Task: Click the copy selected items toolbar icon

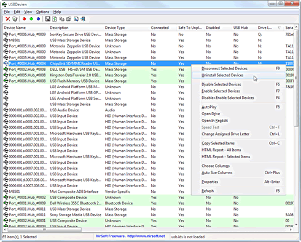Action: [61, 19]
